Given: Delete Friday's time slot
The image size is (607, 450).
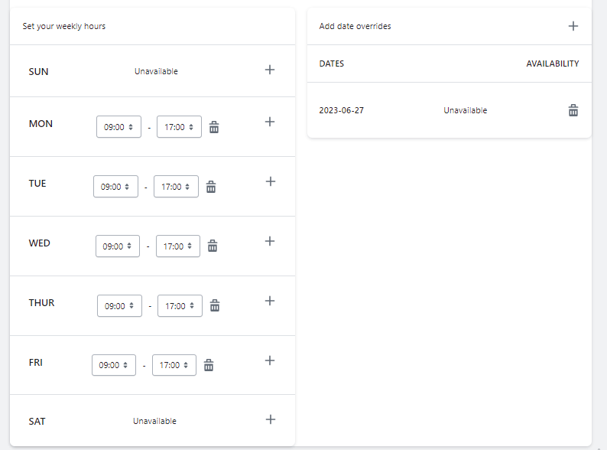Looking at the screenshot, I should tap(209, 366).
